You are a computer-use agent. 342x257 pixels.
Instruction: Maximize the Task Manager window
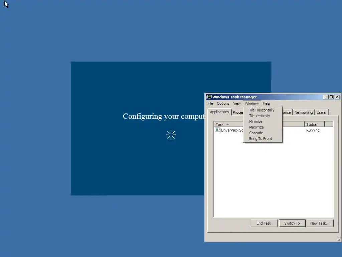point(331,97)
